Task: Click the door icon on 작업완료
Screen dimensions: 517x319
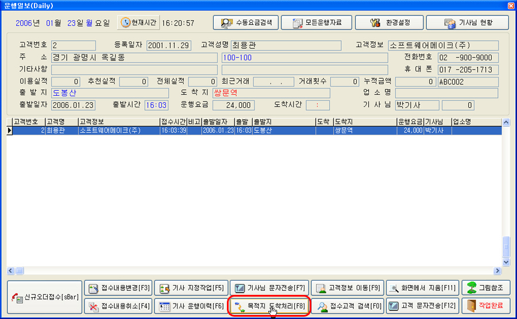Action: (472, 306)
